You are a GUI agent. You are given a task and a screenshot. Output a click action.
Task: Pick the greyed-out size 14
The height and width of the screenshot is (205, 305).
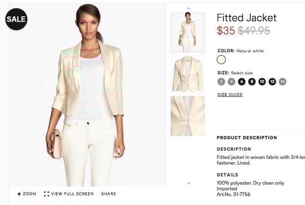283,82
